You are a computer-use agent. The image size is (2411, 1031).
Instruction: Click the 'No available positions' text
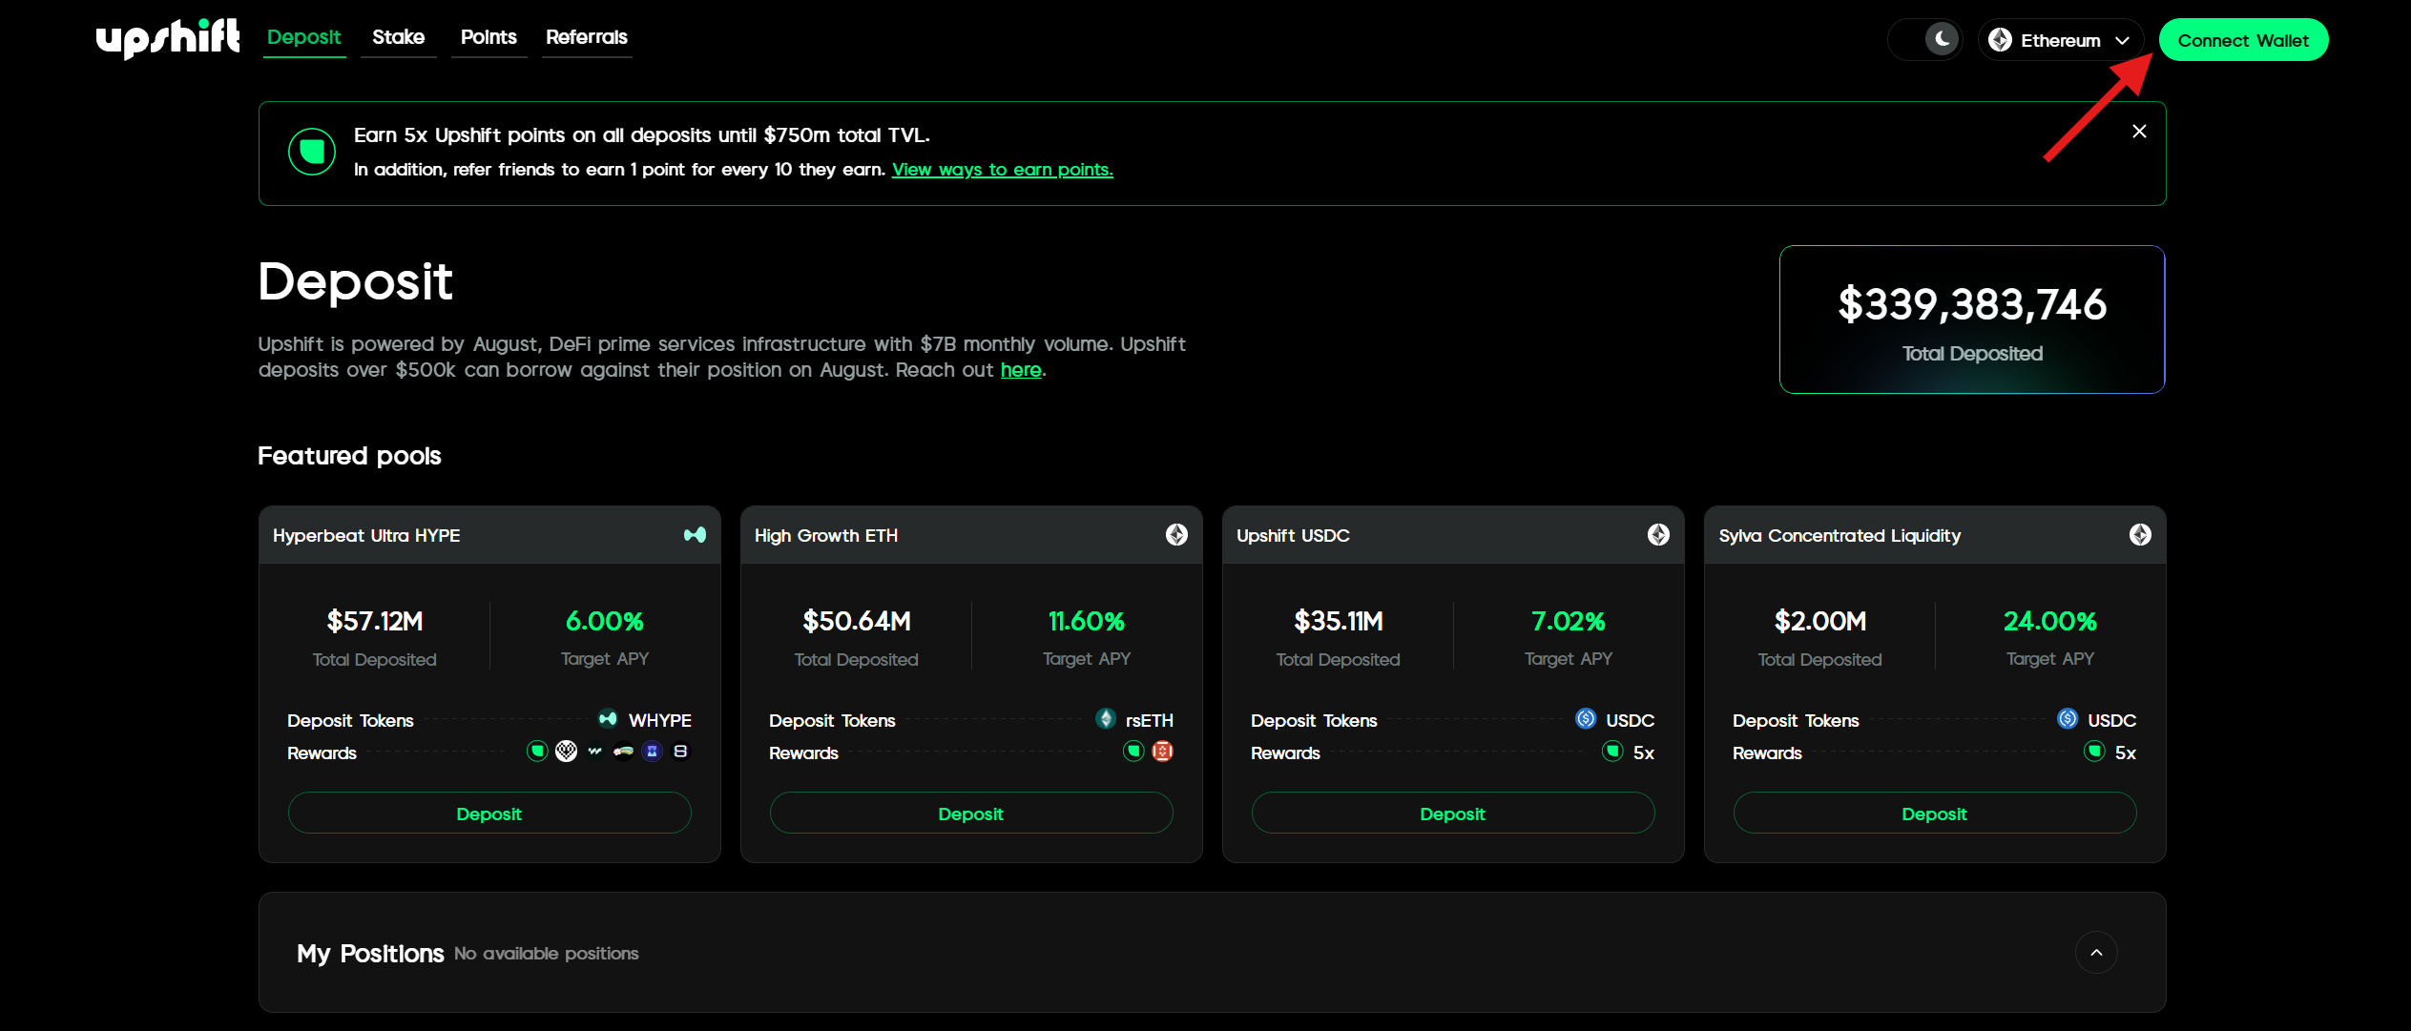click(x=547, y=954)
